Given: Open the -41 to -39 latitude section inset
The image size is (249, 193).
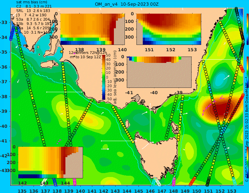Looking at the screenshot, I should pyautogui.click(x=159, y=72).
